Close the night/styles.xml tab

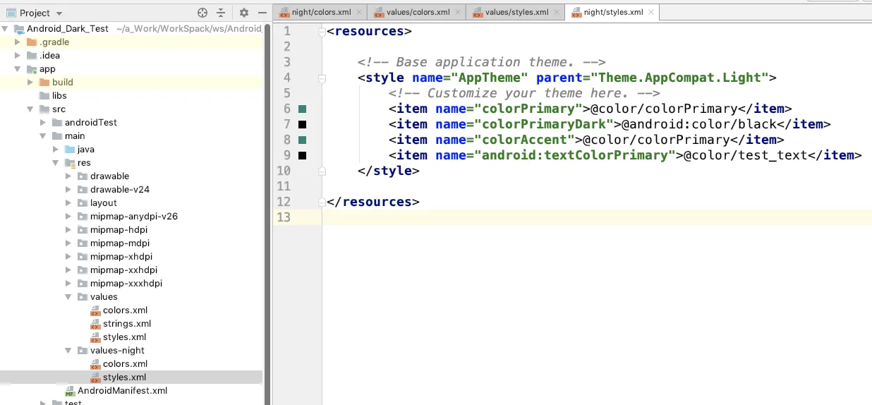[x=651, y=12]
